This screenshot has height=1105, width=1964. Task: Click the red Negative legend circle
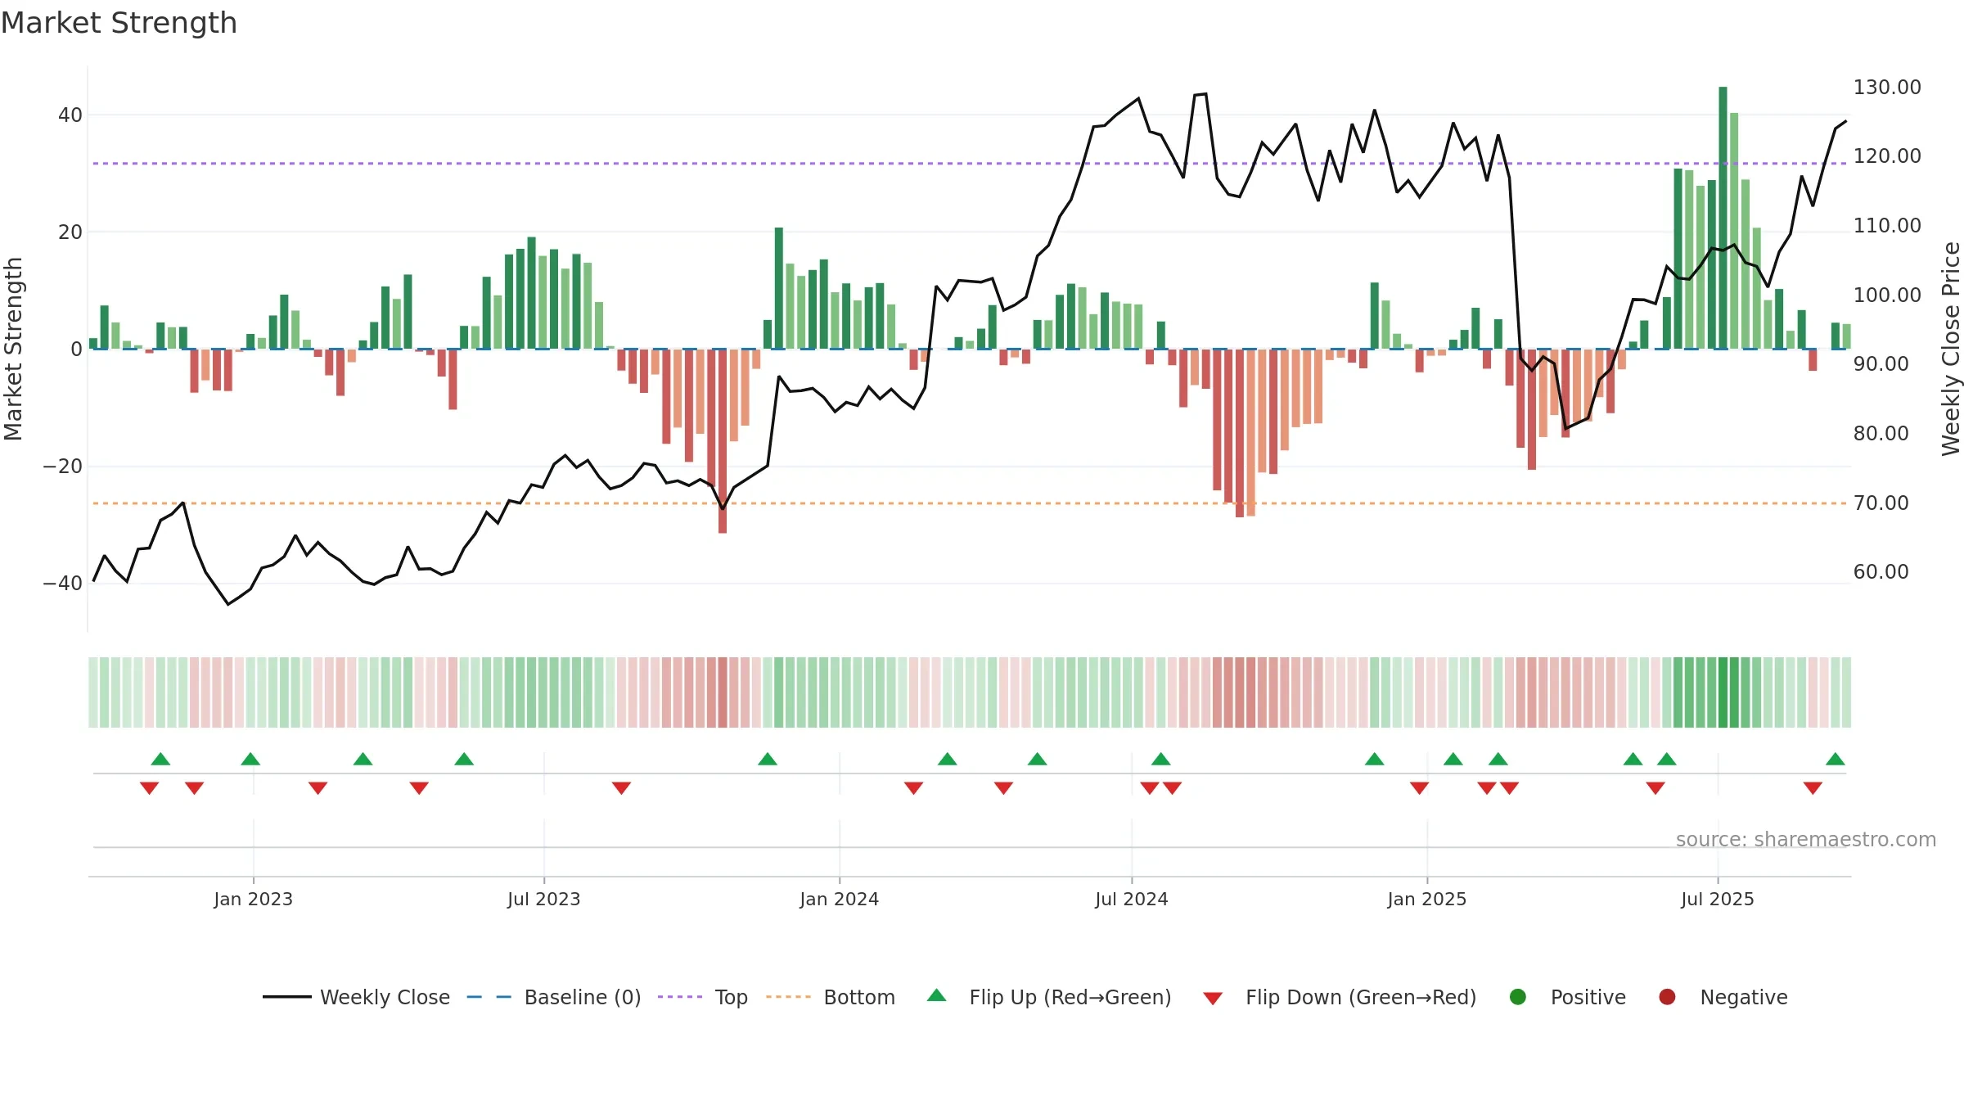pos(1667,997)
